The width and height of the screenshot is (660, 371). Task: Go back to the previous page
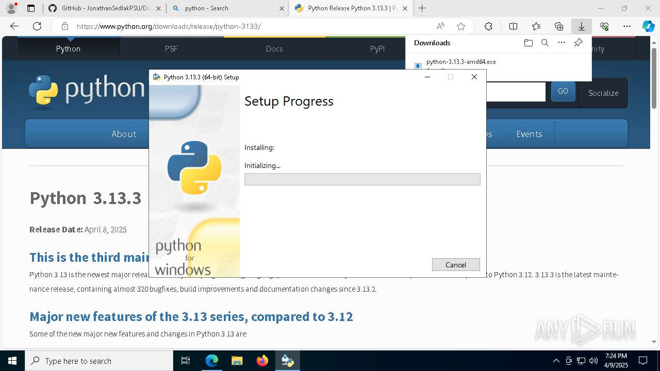click(x=14, y=26)
